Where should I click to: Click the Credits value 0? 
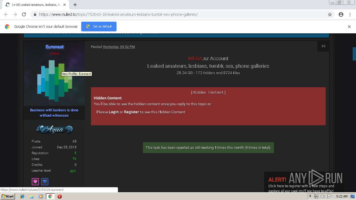75,165
